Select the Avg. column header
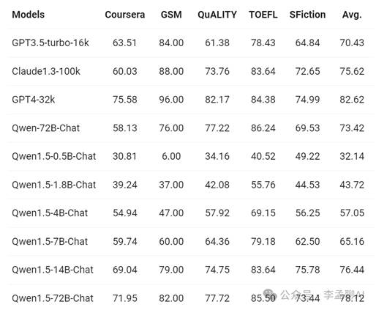This screenshot has width=376, height=310. (352, 15)
